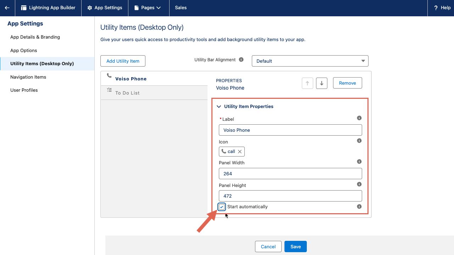Toggle the Start automatically checkbox

point(222,207)
